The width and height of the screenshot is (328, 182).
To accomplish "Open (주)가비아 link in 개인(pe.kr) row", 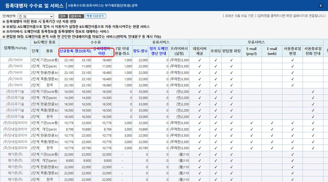I will point(15,66).
